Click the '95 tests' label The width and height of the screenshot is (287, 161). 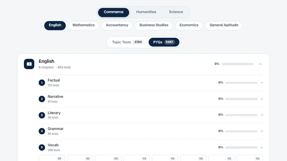(x=53, y=134)
